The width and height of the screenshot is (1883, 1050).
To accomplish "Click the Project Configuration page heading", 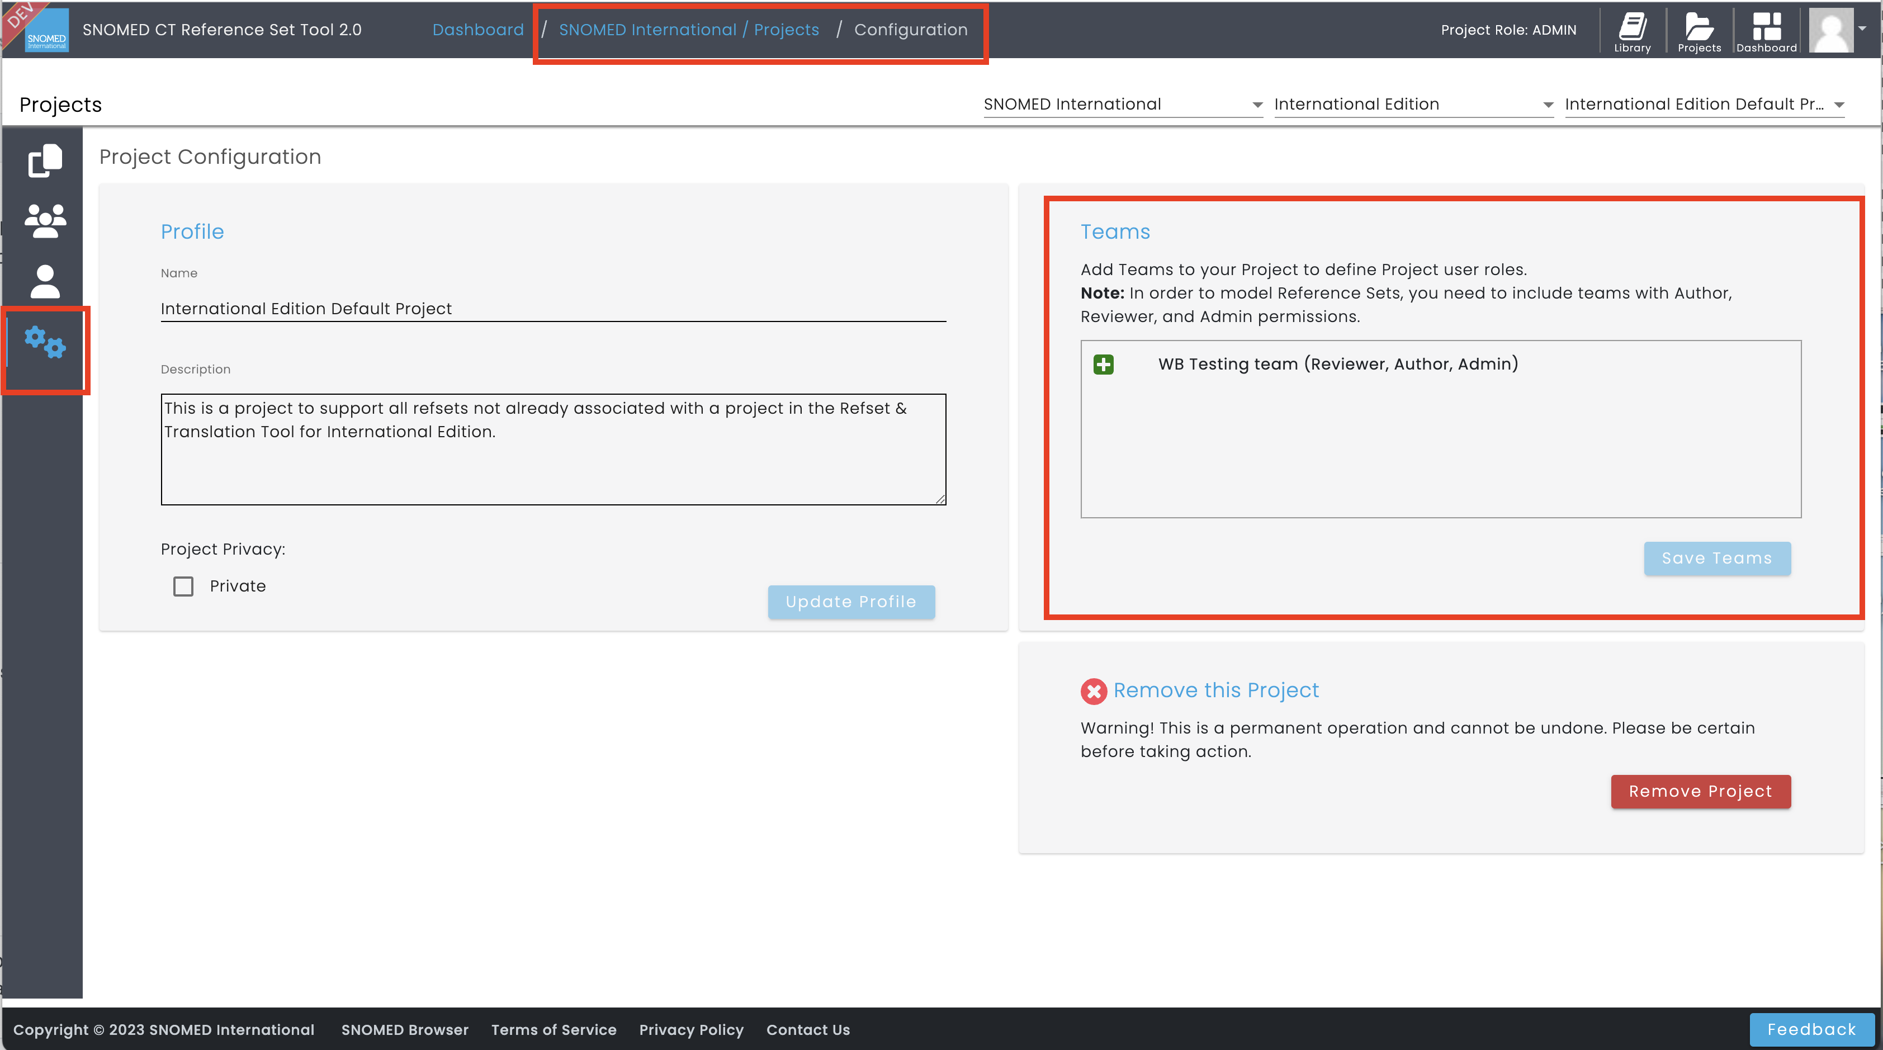I will tap(210, 157).
